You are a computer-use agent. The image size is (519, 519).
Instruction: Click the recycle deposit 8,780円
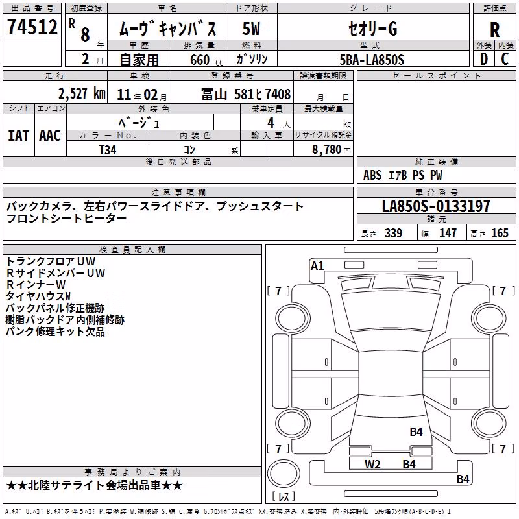[x=332, y=150]
